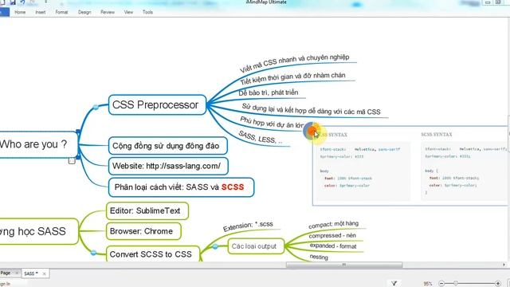Viewport: 510px width, 287px height.
Task: Click the horizontal scrollbar thumb
Action: (344, 265)
